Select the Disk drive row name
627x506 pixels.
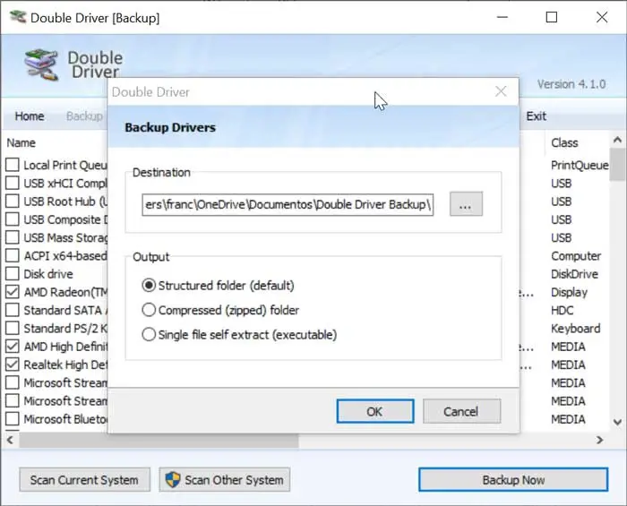pyautogui.click(x=48, y=274)
